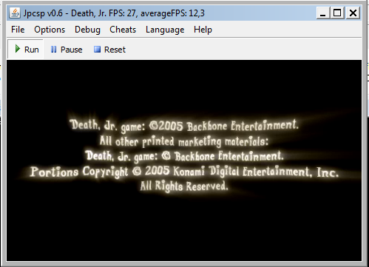Open the Cheats menu
The image size is (369, 267).
123,30
